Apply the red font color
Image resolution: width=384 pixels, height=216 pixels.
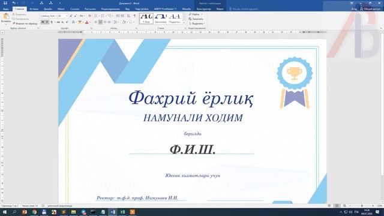tap(86, 22)
